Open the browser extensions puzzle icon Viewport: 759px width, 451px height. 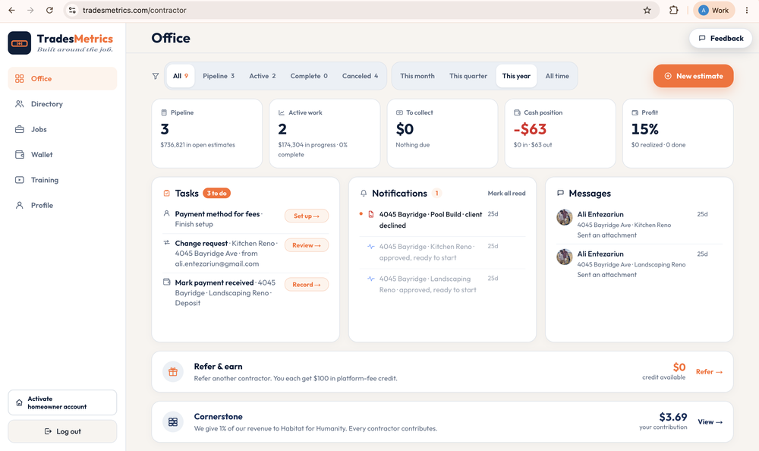click(x=673, y=10)
